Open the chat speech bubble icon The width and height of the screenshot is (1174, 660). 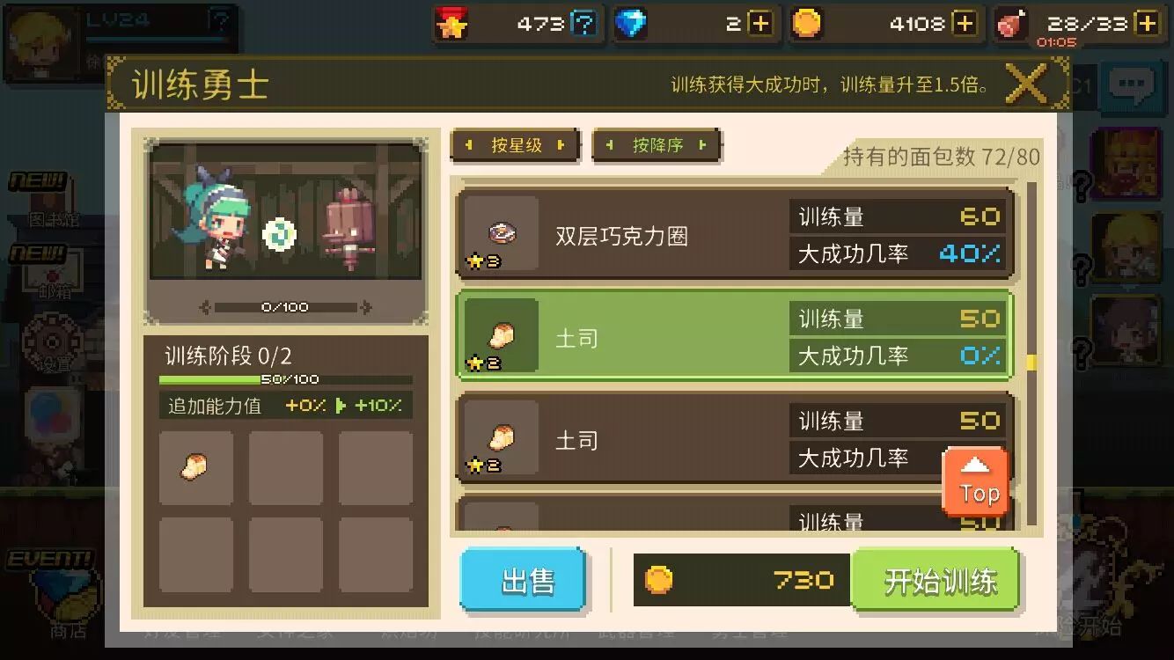pos(1132,84)
